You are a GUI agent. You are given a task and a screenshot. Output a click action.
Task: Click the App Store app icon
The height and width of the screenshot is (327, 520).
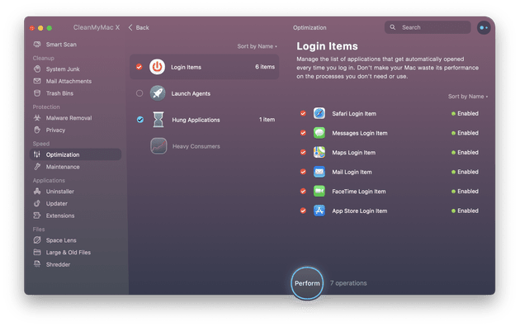(x=319, y=211)
